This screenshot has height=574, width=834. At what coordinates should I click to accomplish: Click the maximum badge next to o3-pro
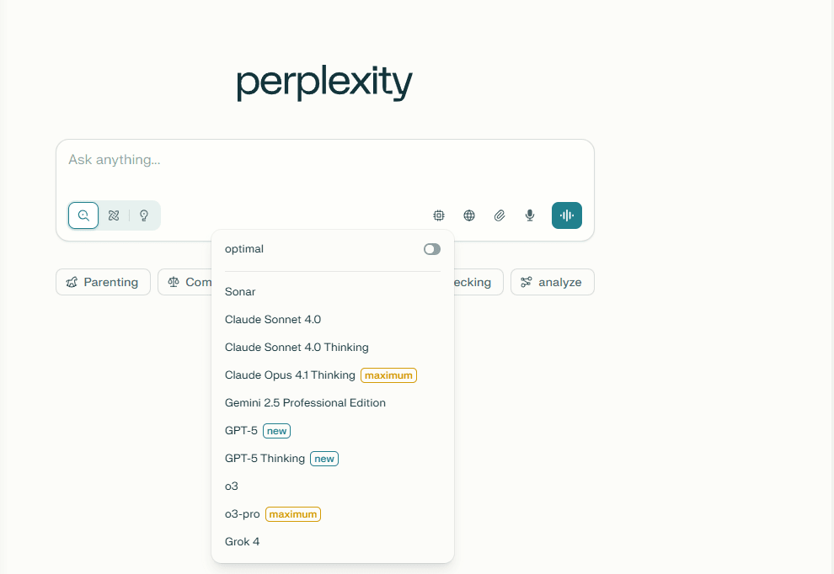point(292,513)
